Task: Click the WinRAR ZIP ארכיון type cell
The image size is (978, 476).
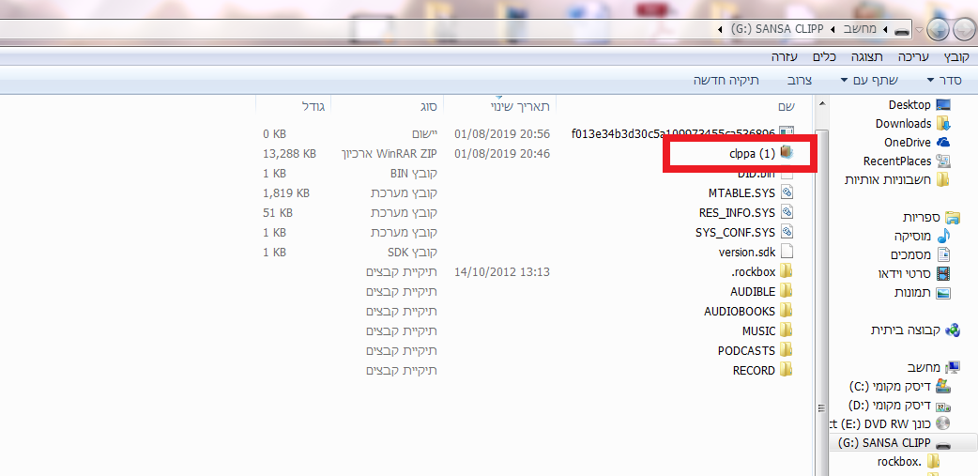Action: click(390, 153)
